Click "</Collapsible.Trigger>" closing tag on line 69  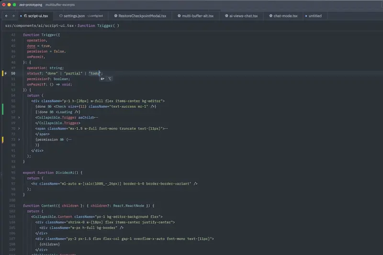pos(57,123)
